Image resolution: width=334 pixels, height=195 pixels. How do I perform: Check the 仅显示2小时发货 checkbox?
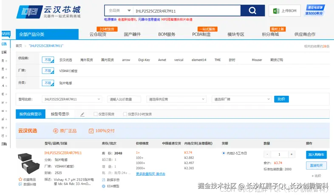click(x=125, y=114)
